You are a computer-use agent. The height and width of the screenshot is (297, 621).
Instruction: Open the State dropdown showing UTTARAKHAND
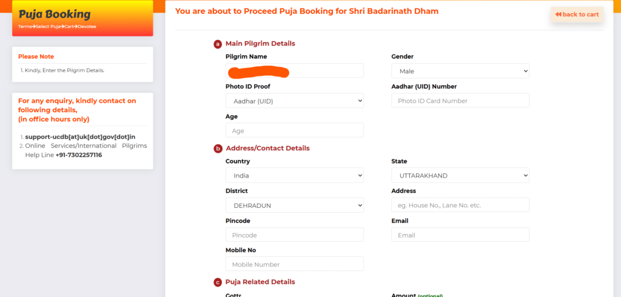coord(460,175)
